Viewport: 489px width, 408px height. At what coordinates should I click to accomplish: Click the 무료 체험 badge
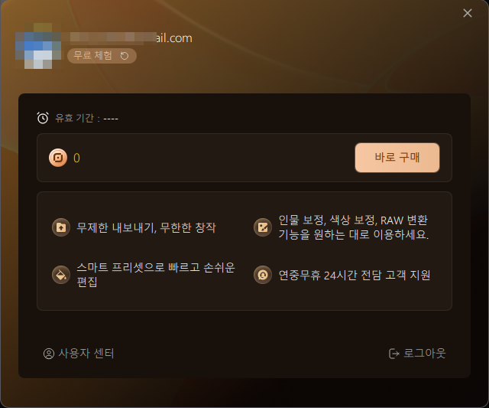click(x=102, y=56)
